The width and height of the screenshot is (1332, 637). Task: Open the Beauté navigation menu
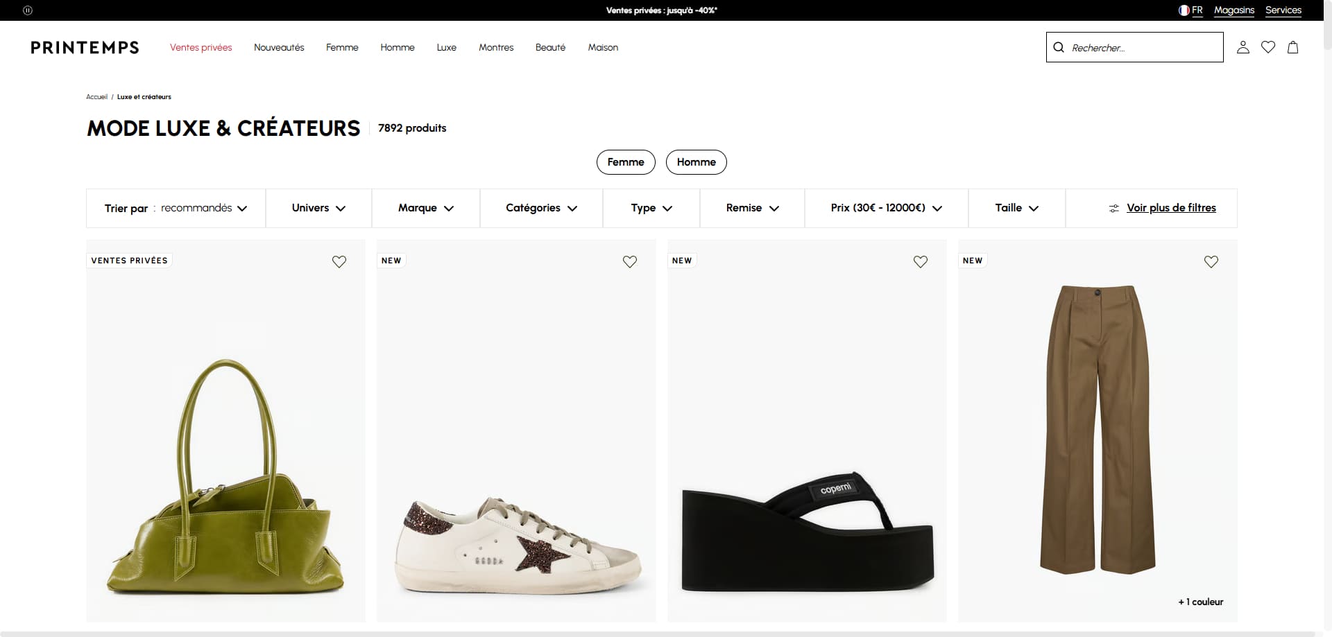click(550, 47)
